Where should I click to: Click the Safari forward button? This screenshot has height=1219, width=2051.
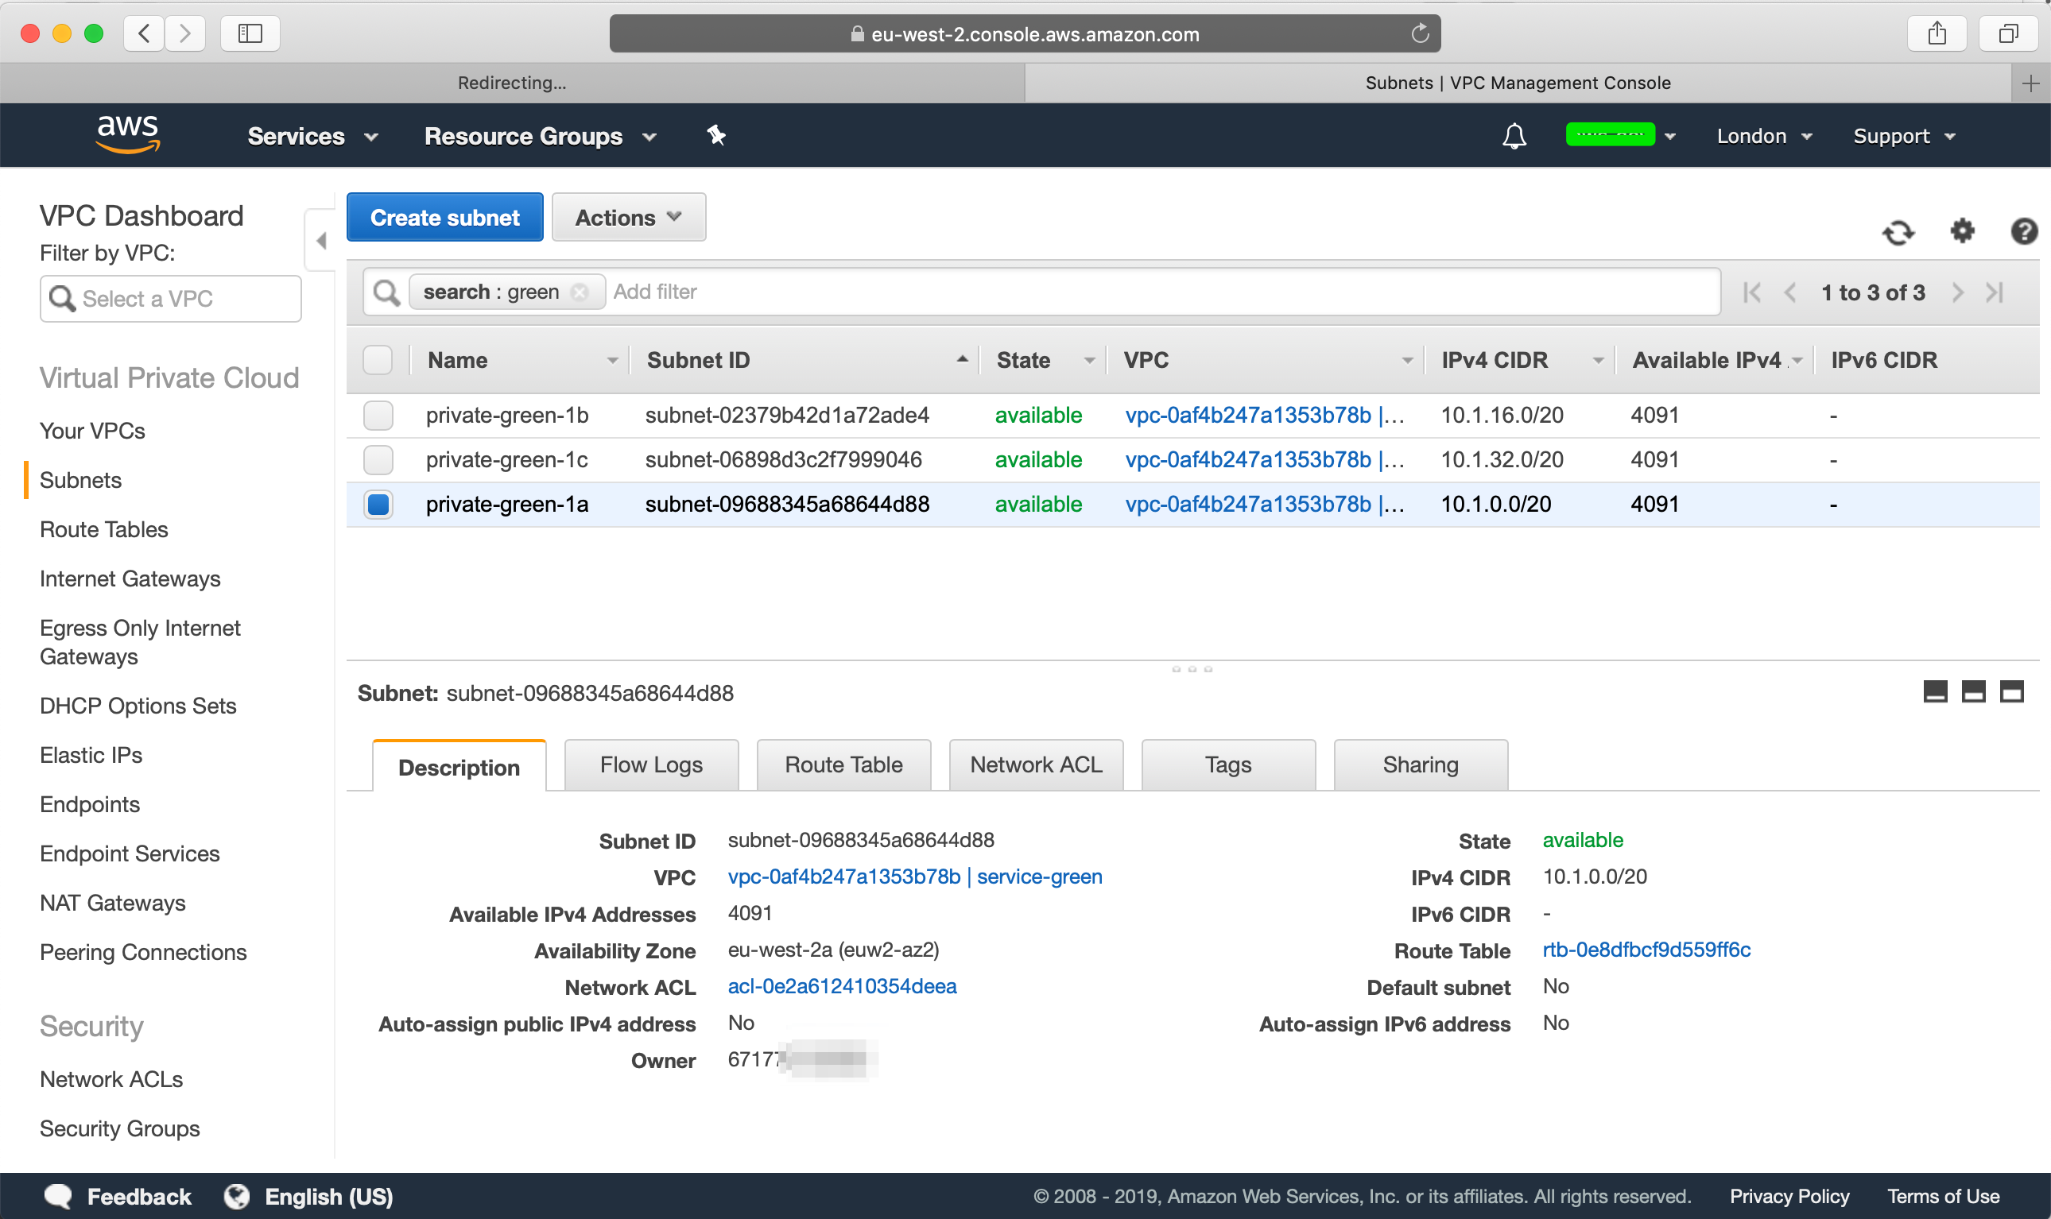(x=185, y=33)
